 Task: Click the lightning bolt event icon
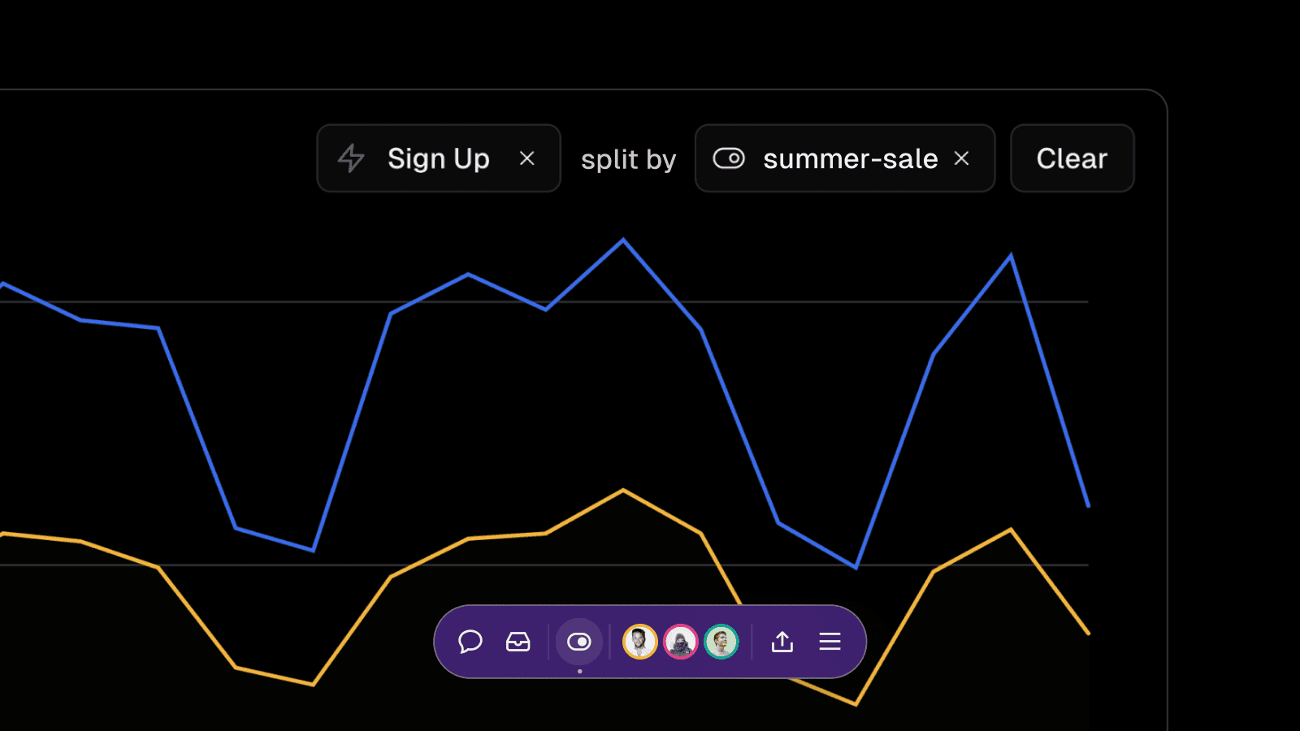351,158
